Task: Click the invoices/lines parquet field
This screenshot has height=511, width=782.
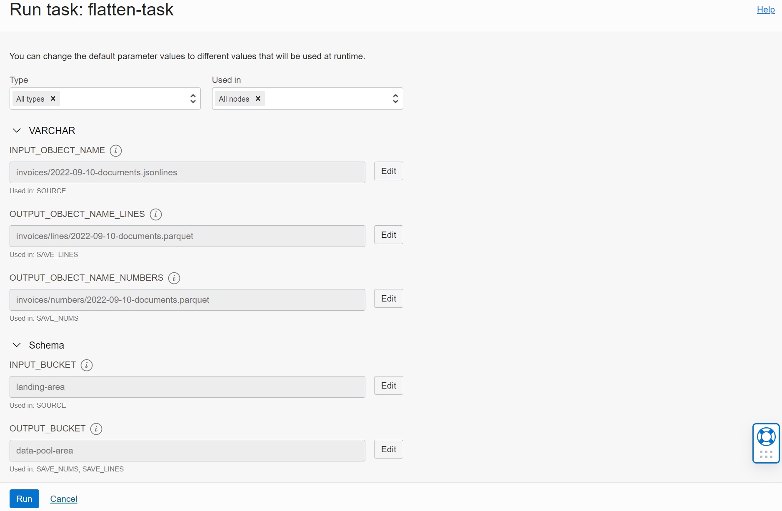Action: click(187, 236)
